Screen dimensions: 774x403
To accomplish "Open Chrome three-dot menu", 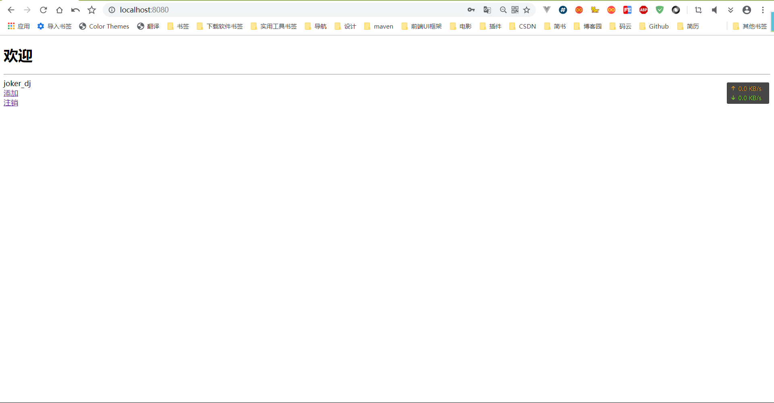I will click(x=763, y=10).
